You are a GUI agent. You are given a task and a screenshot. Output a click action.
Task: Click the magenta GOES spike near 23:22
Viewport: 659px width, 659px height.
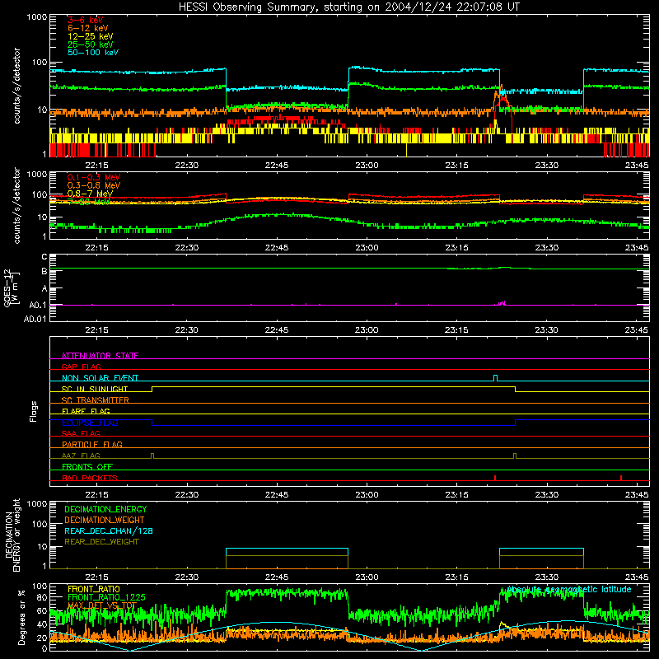[502, 303]
